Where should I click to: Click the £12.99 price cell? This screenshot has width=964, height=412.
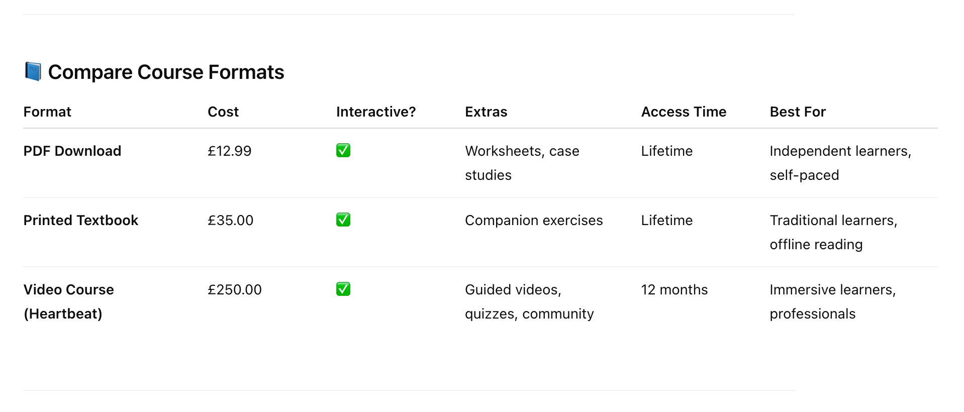click(x=229, y=151)
